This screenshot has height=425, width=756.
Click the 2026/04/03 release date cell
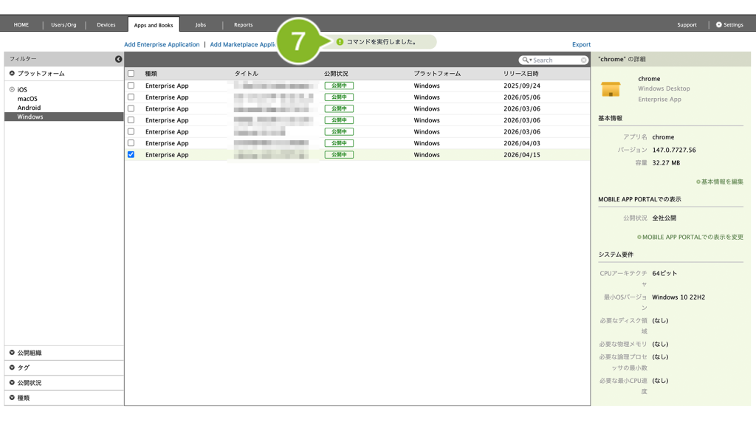click(x=522, y=143)
